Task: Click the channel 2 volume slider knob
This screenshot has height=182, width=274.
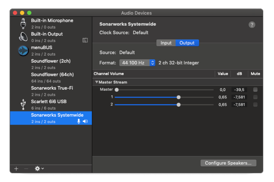Action: 178,105
